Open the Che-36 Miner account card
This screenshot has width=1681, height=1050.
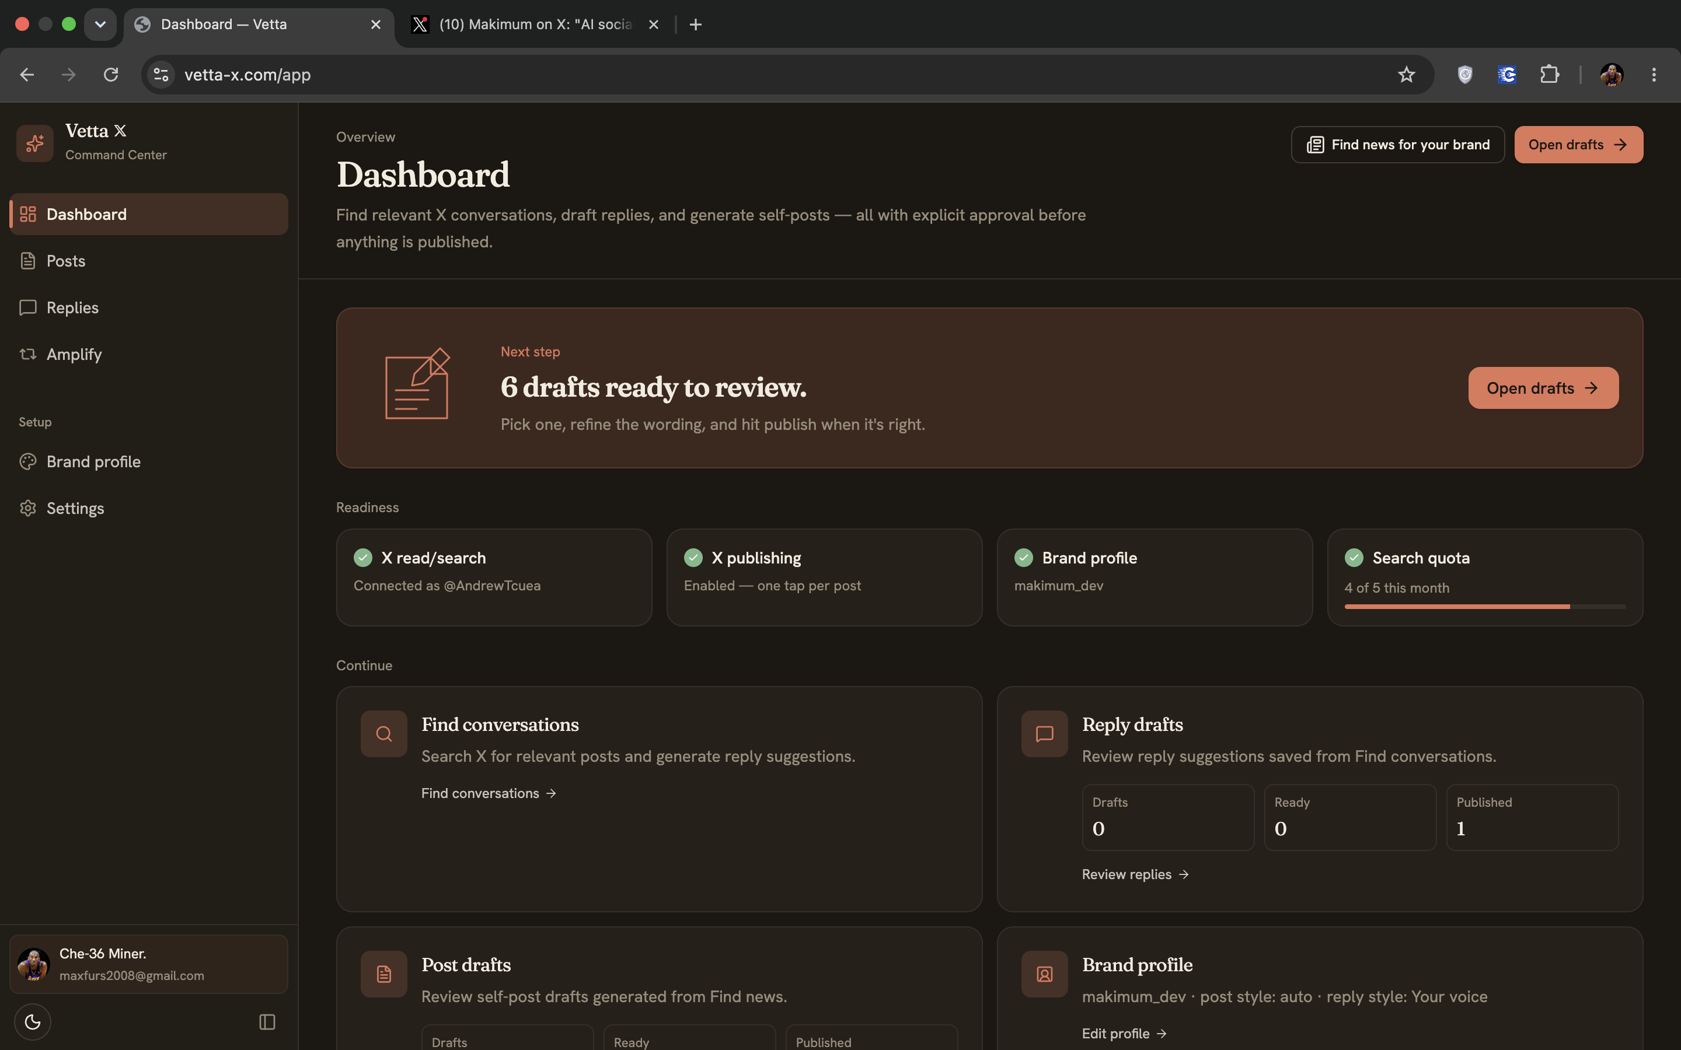149,964
